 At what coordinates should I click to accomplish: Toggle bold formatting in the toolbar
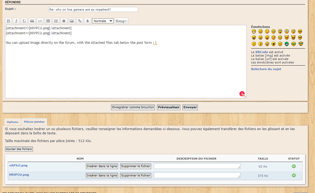click(x=8, y=21)
